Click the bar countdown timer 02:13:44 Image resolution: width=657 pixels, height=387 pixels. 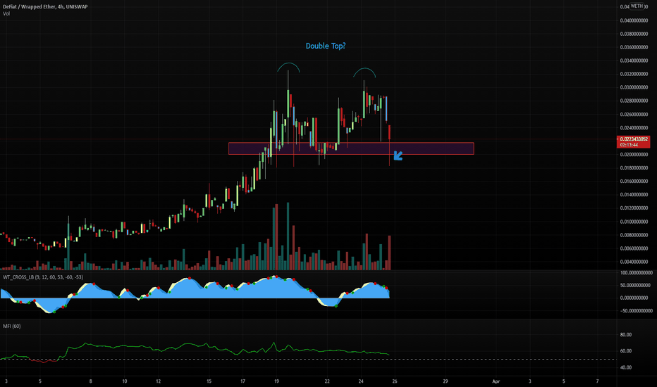pos(630,145)
